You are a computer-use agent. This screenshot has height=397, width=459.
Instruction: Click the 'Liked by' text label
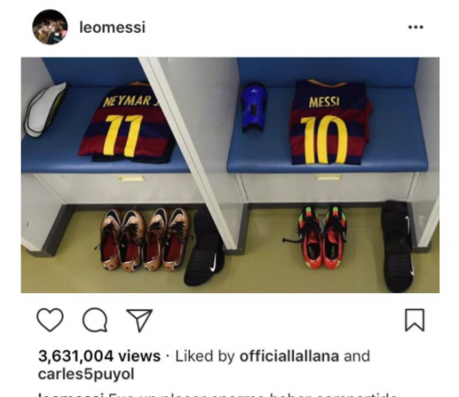[x=205, y=356]
